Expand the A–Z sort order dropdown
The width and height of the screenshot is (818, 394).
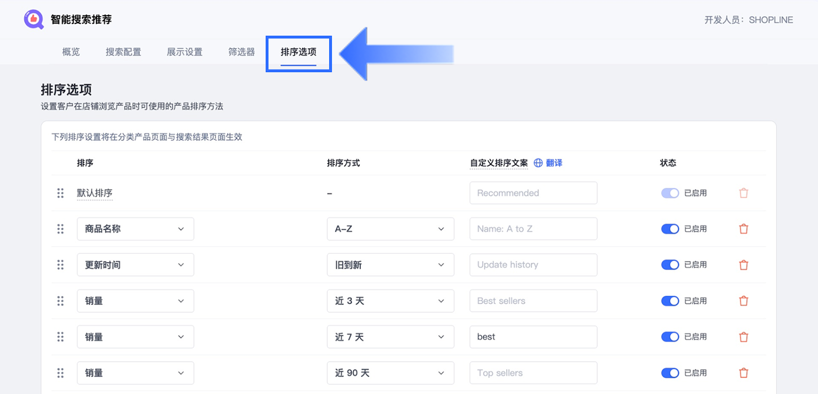[x=390, y=229]
